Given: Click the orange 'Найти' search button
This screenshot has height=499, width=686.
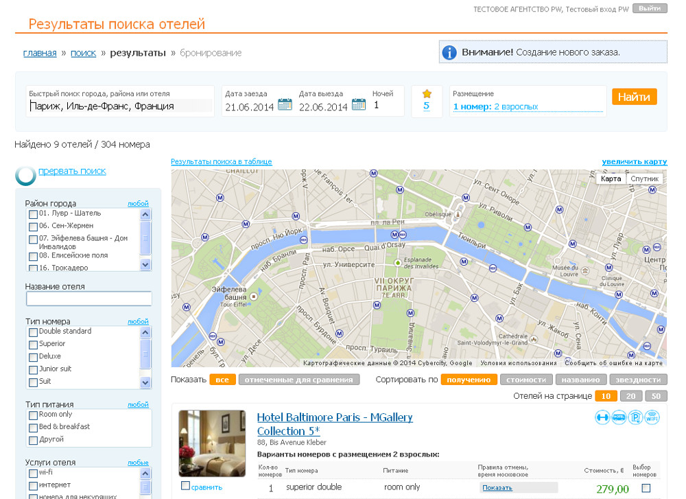Looking at the screenshot, I should 634,97.
